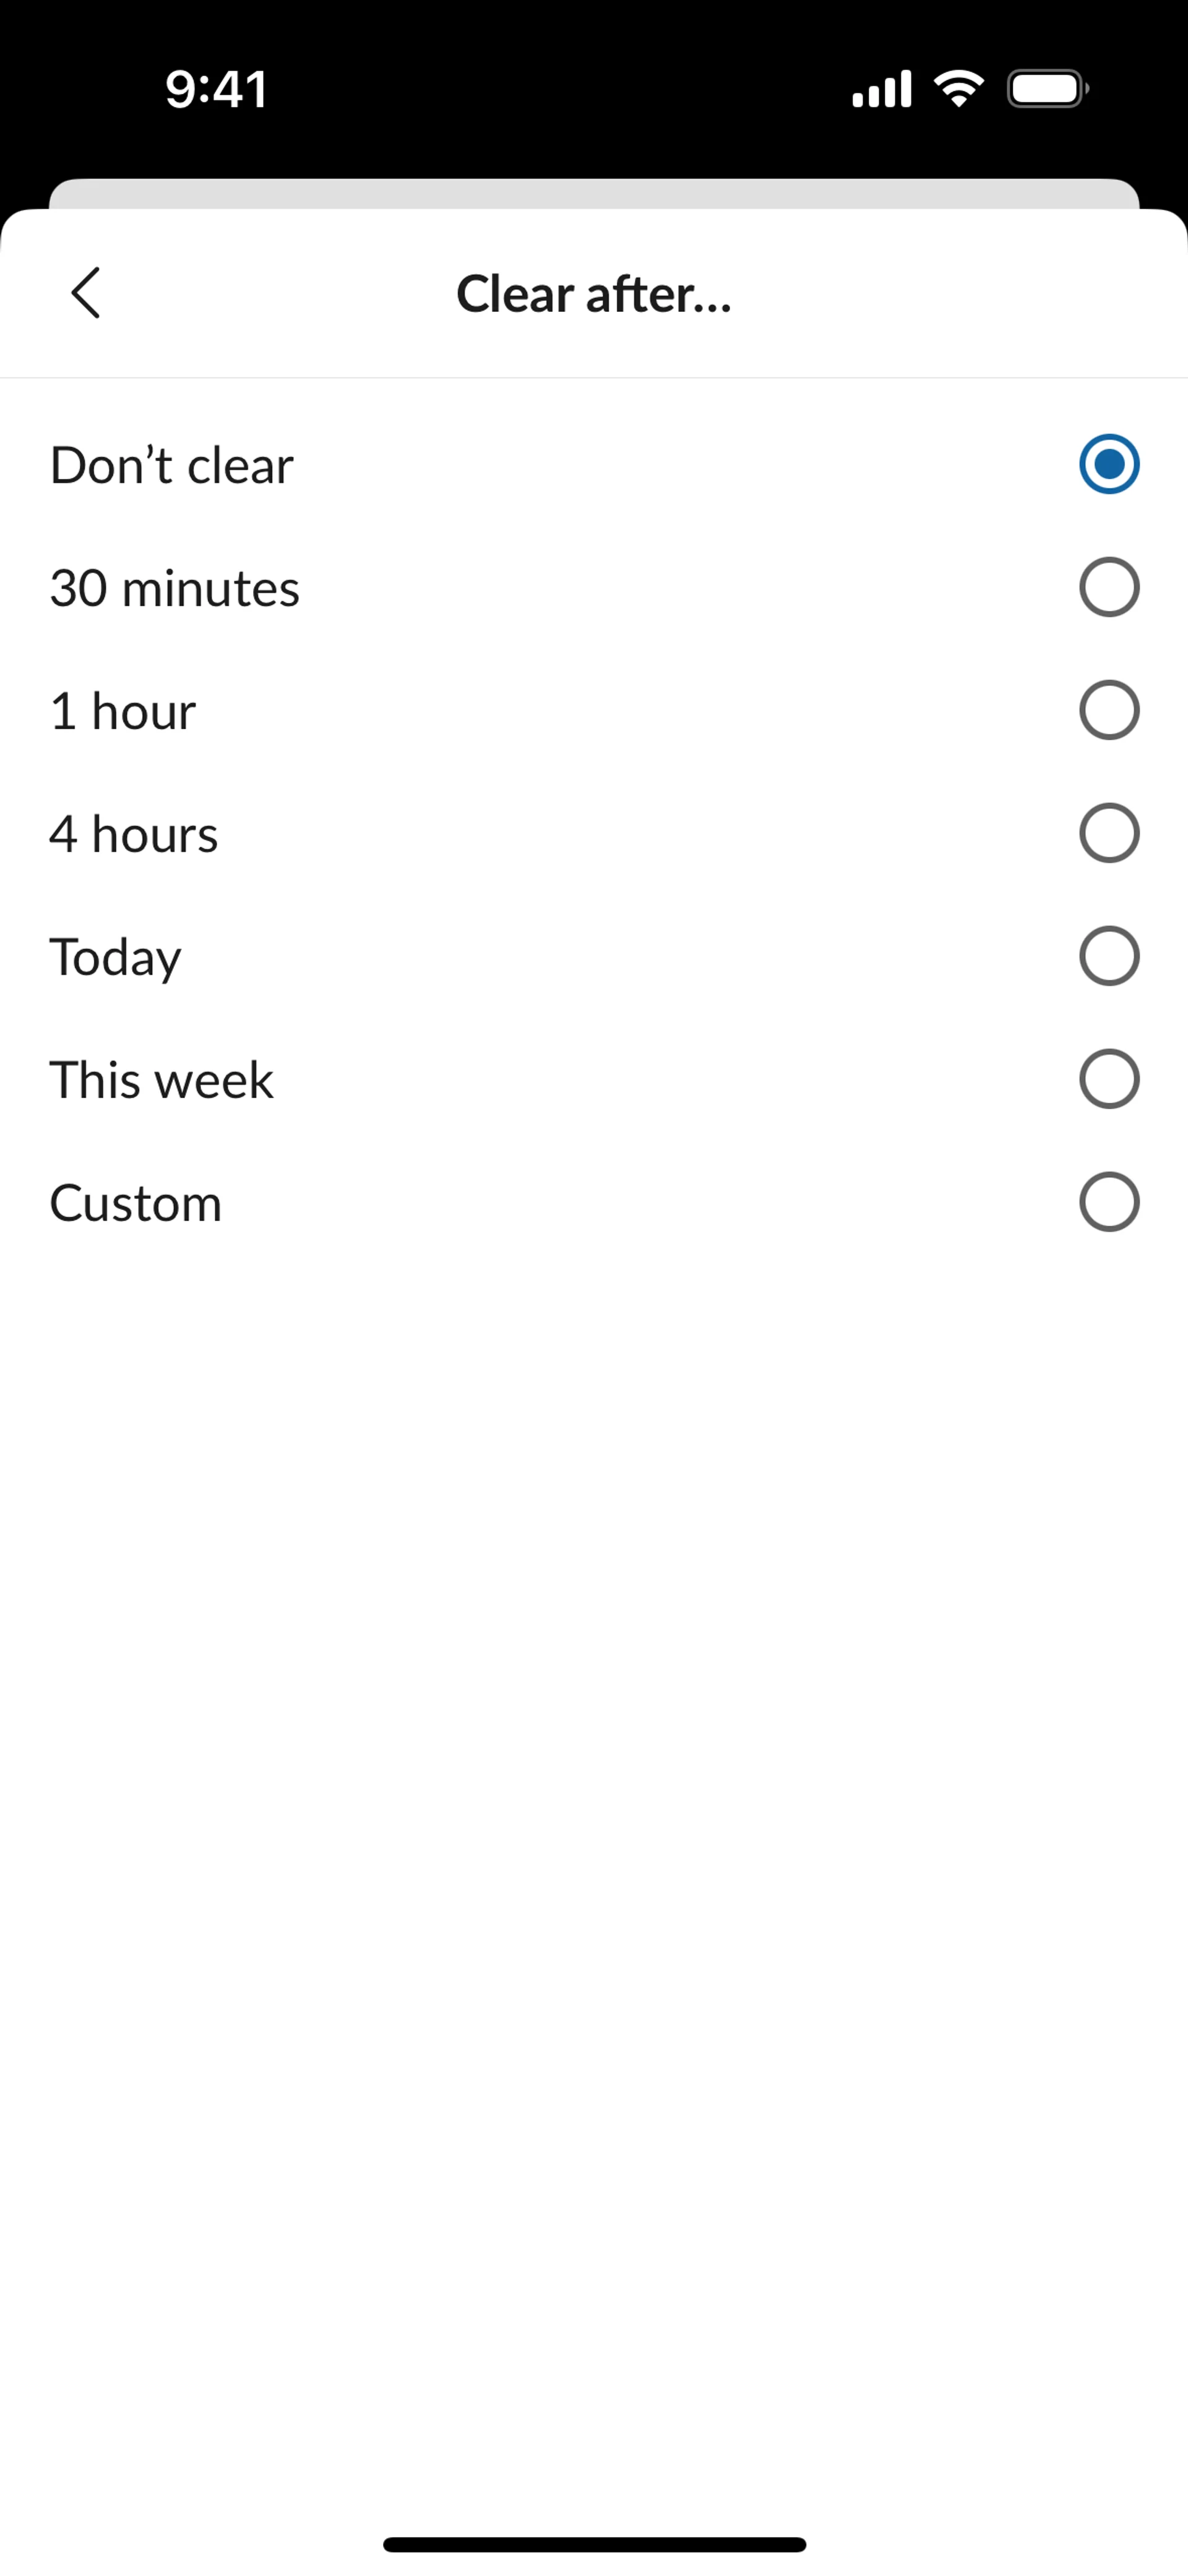Tap the battery indicator icon
1188x2576 pixels.
[1047, 89]
